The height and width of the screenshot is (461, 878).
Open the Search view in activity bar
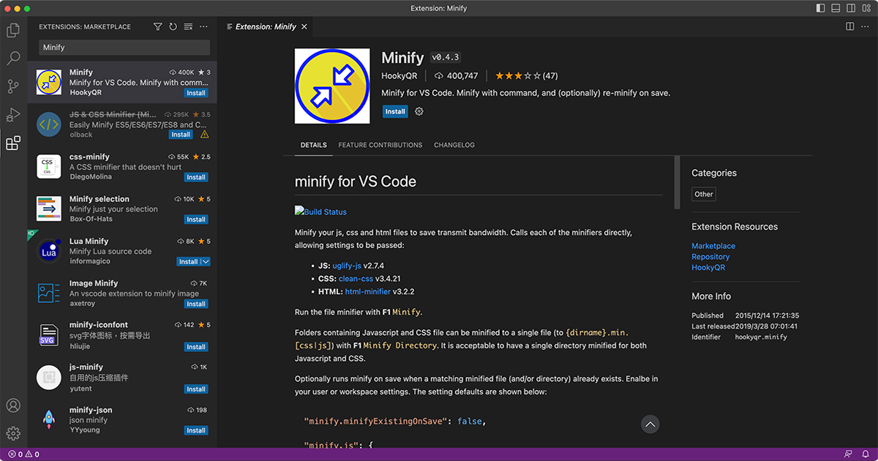click(13, 59)
